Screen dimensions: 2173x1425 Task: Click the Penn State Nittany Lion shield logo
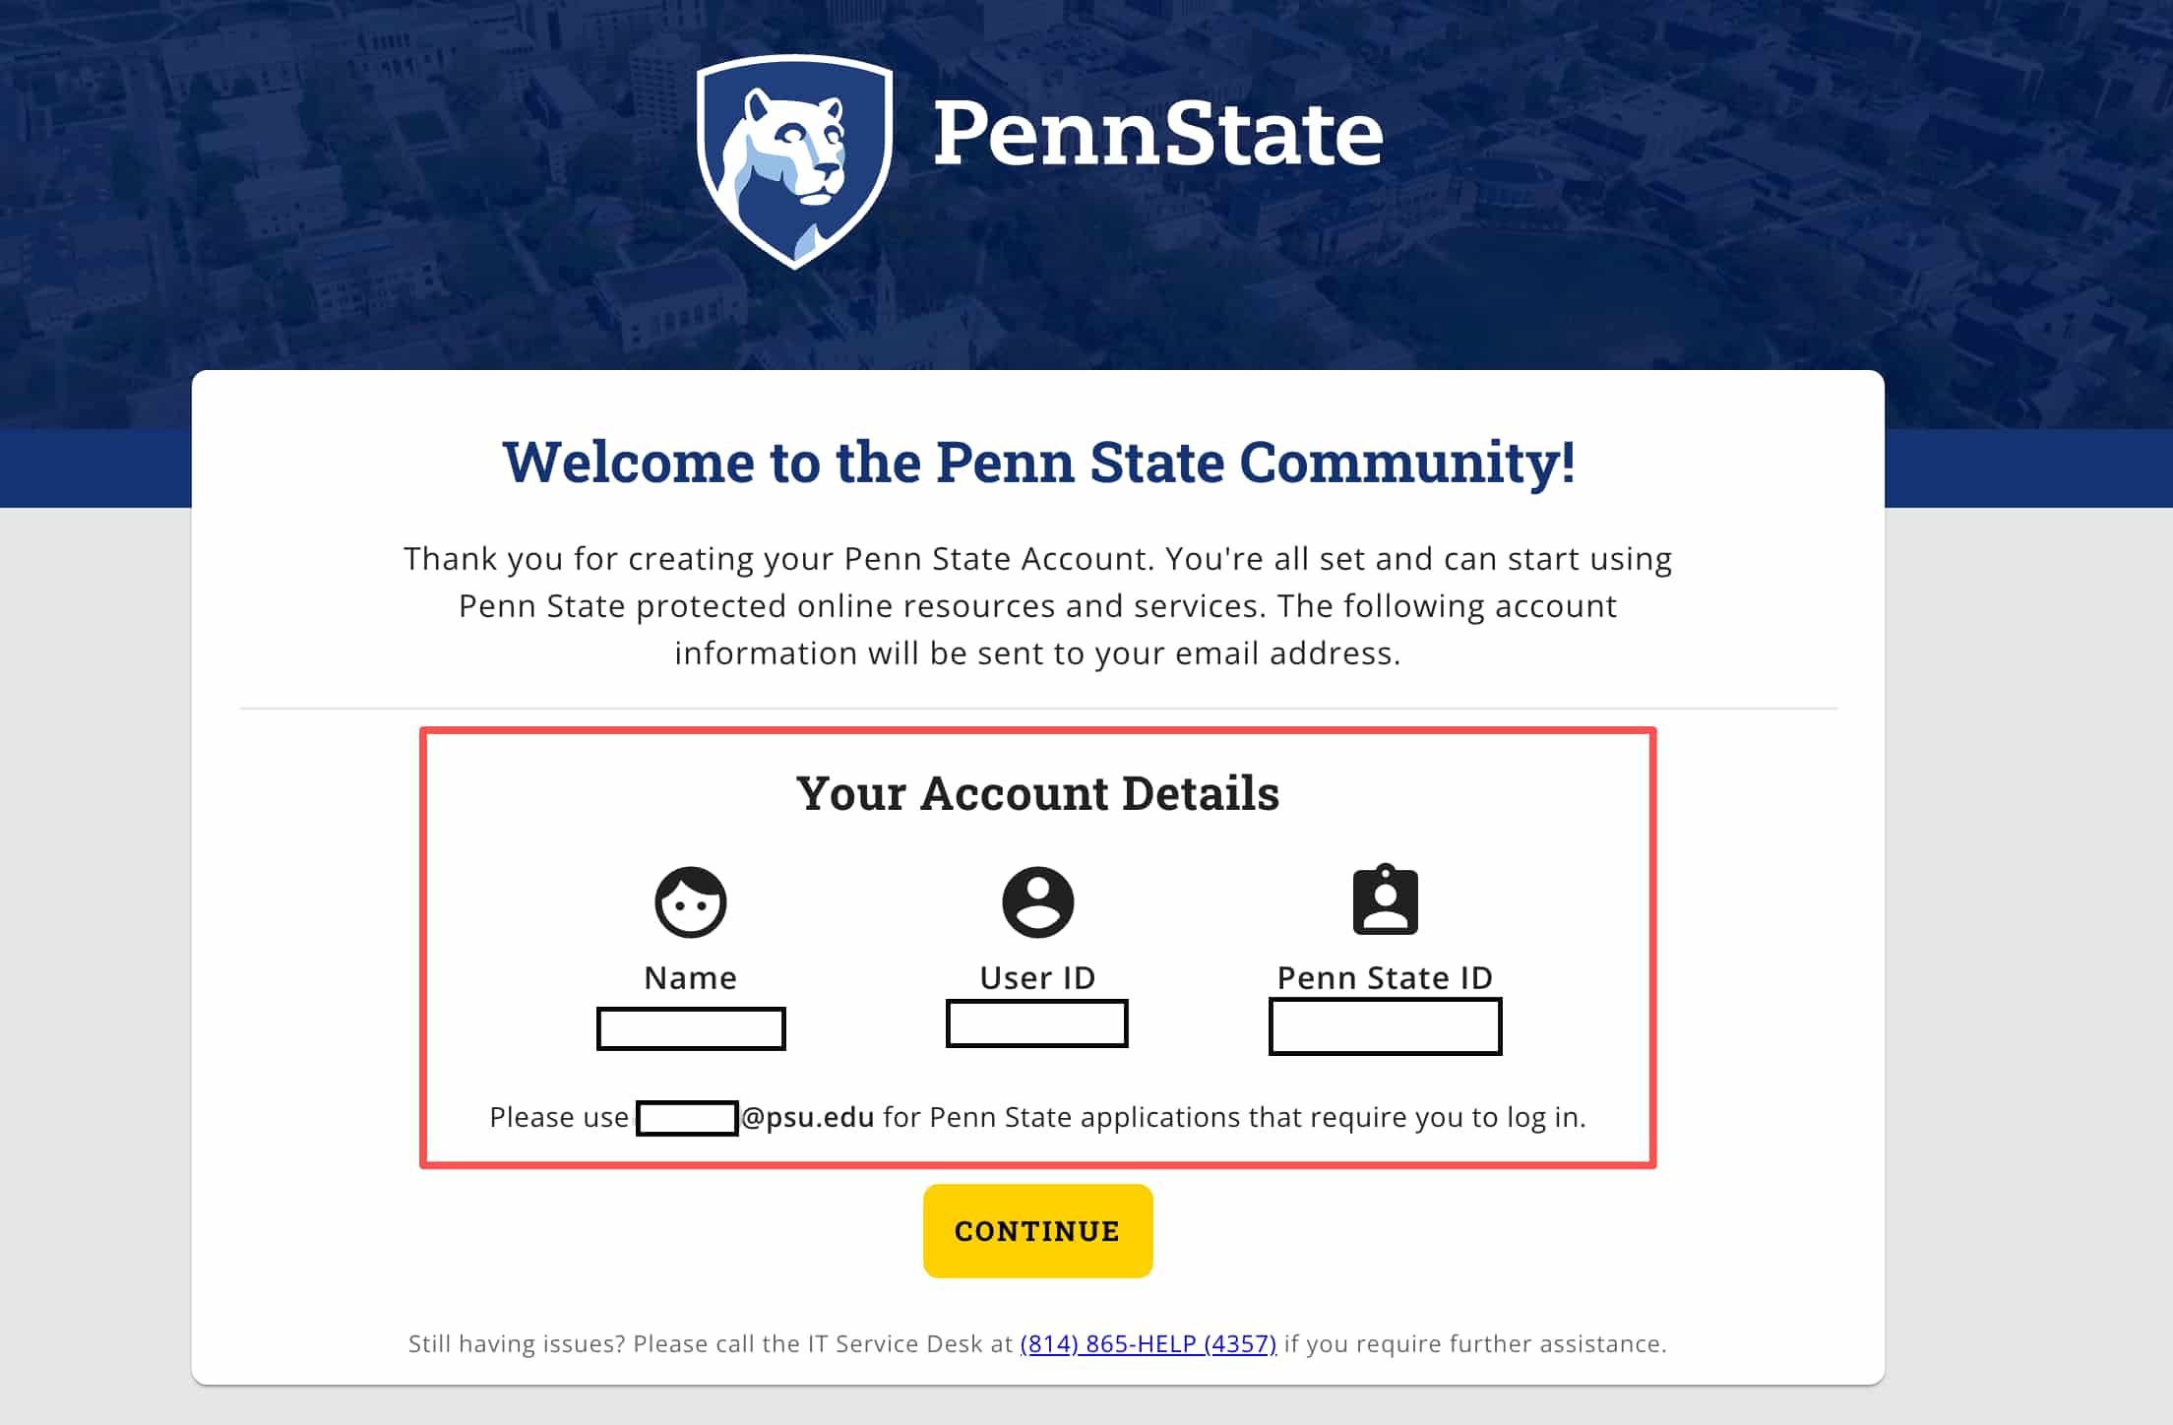pyautogui.click(x=794, y=160)
